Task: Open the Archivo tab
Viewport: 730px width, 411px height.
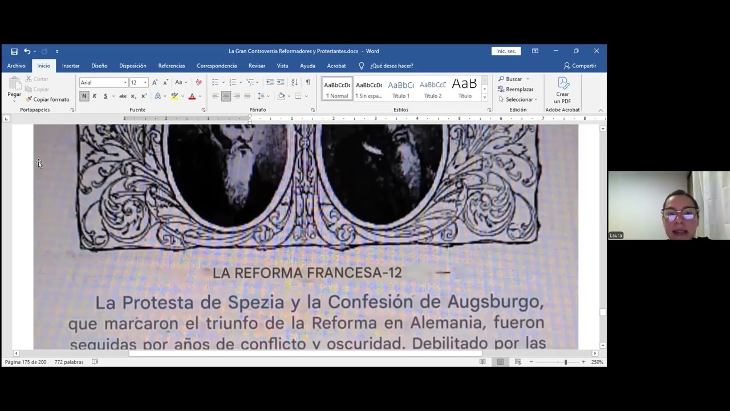Action: (16, 66)
